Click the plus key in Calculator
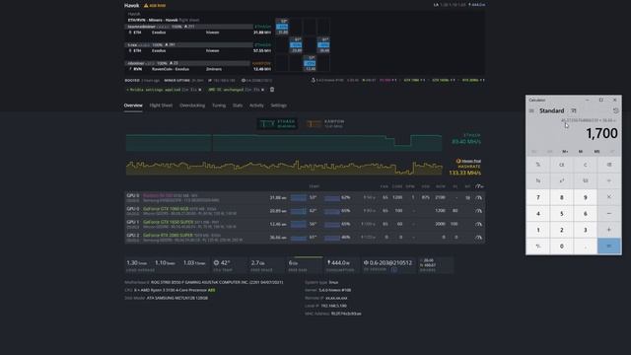 609,230
